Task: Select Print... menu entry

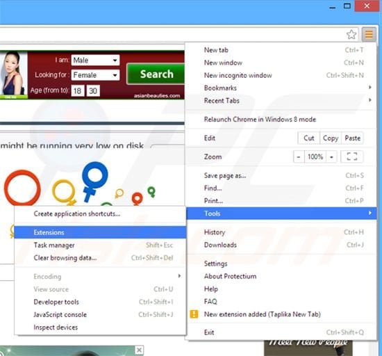Action: coord(281,201)
